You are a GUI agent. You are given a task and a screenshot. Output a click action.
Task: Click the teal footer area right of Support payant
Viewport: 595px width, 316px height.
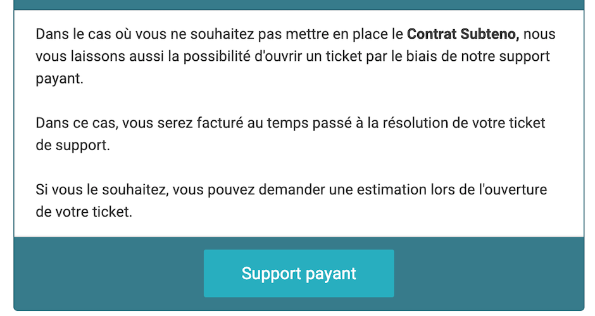point(489,273)
